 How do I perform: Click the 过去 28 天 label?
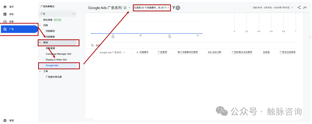point(258,8)
